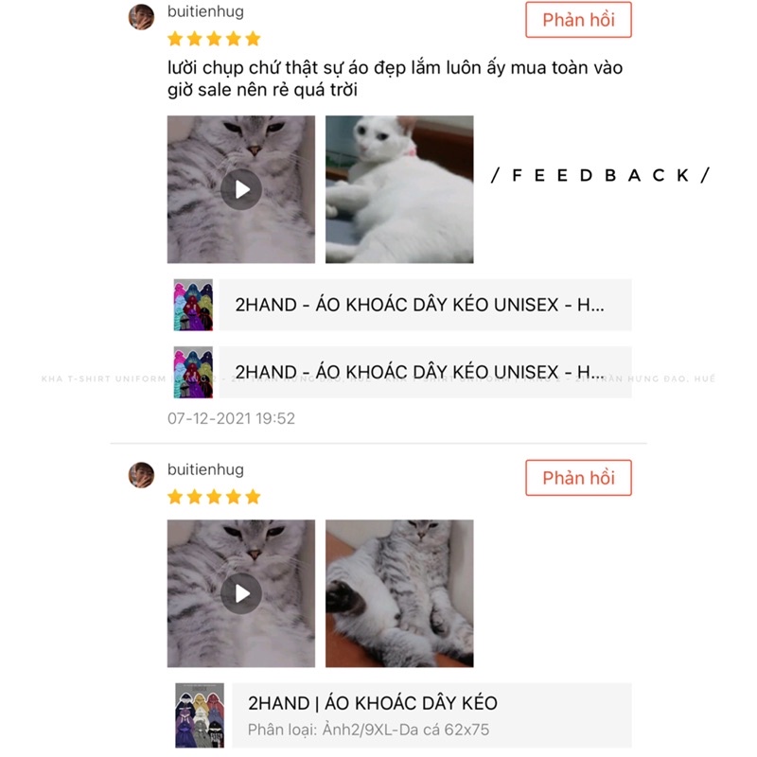The width and height of the screenshot is (757, 757).
Task: Click the first review's five-star rating
Action: 214,39
